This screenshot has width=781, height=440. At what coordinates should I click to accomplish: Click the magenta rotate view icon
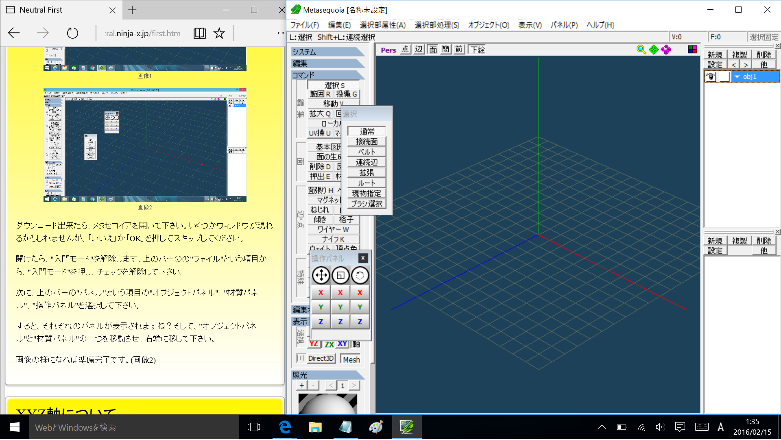(x=666, y=50)
